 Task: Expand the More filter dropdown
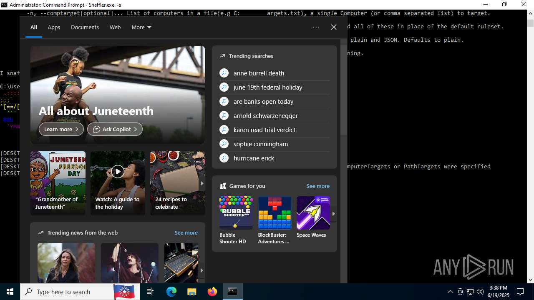[141, 27]
